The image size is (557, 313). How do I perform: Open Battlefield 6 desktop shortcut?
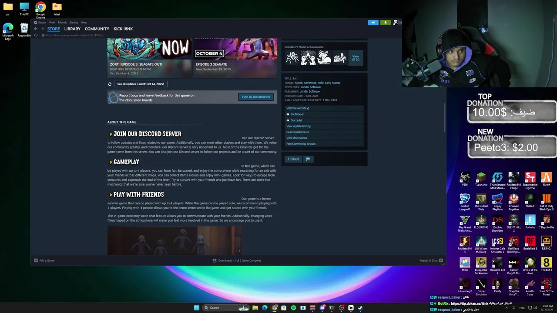coord(530,243)
